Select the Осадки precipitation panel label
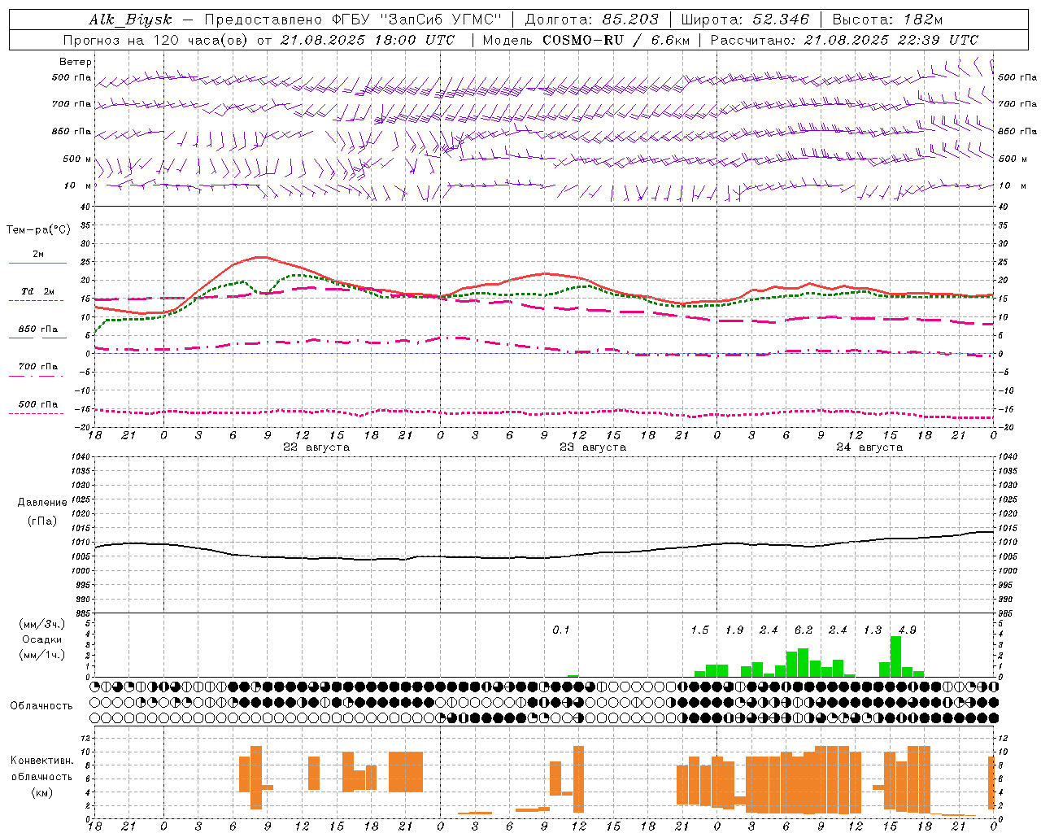1041x833 pixels. tap(42, 639)
